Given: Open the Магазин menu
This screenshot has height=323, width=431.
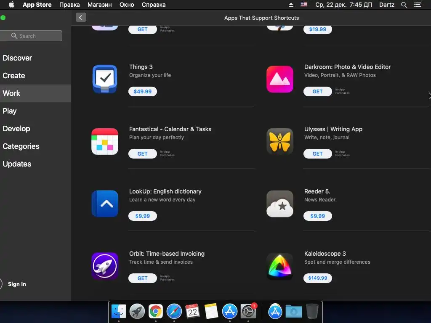Looking at the screenshot, I should (99, 5).
